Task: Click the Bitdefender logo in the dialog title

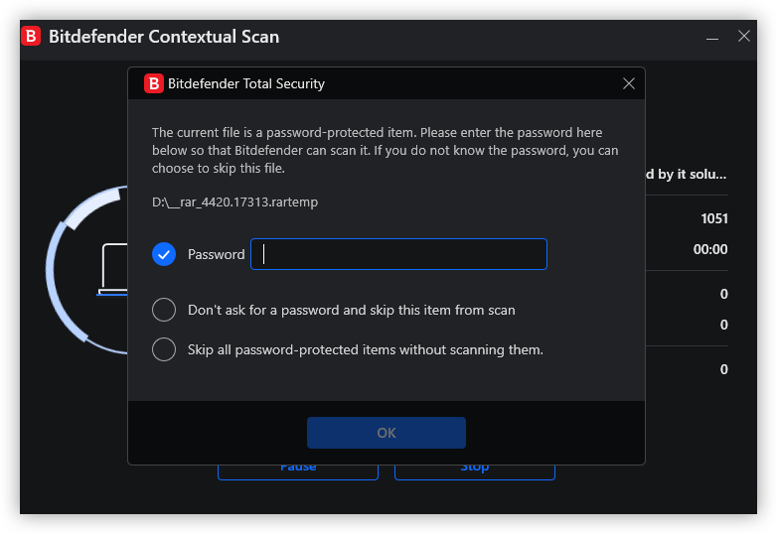Action: (x=154, y=83)
